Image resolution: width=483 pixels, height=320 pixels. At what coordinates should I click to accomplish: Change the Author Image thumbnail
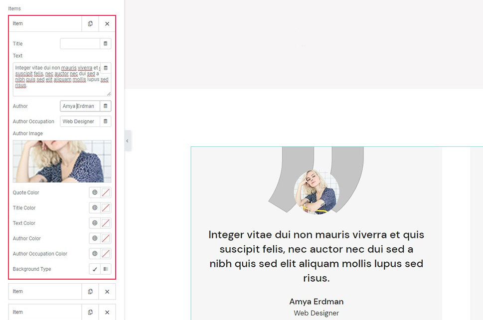62,161
